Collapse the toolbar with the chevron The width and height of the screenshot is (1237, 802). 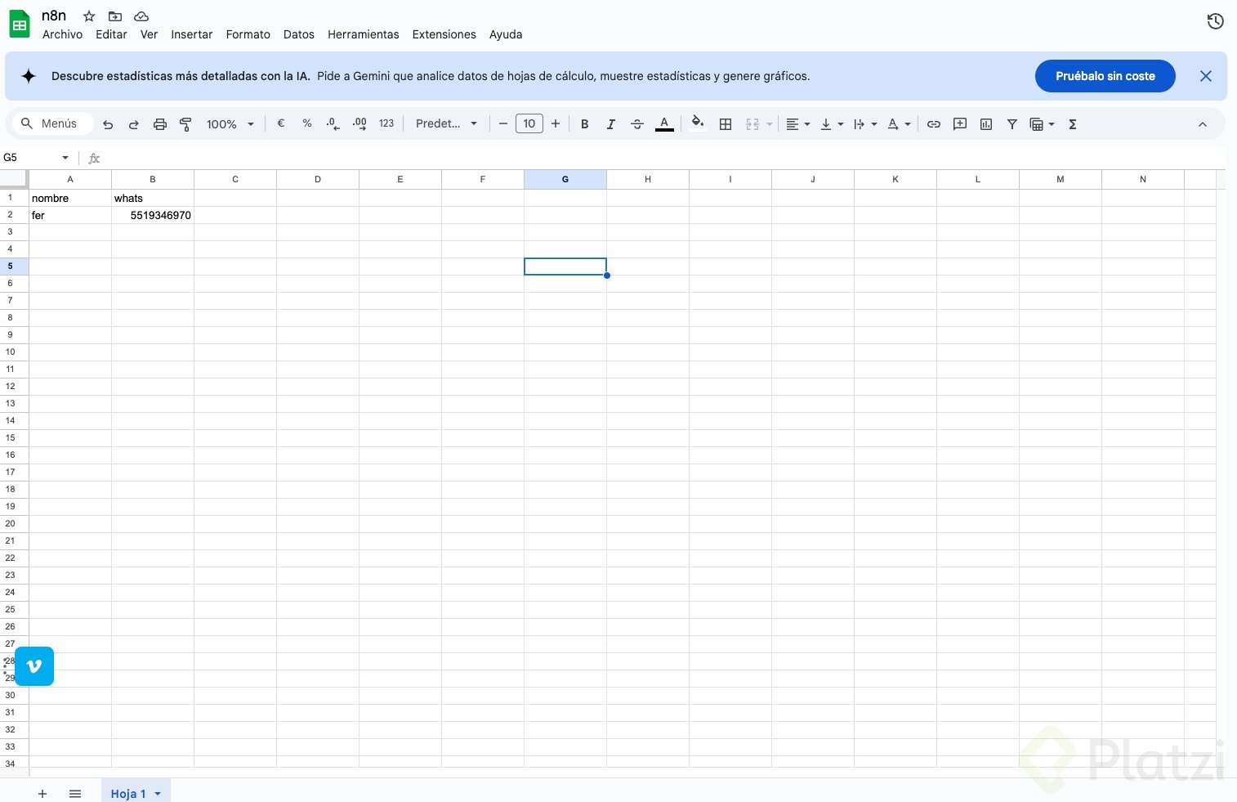[x=1202, y=124]
